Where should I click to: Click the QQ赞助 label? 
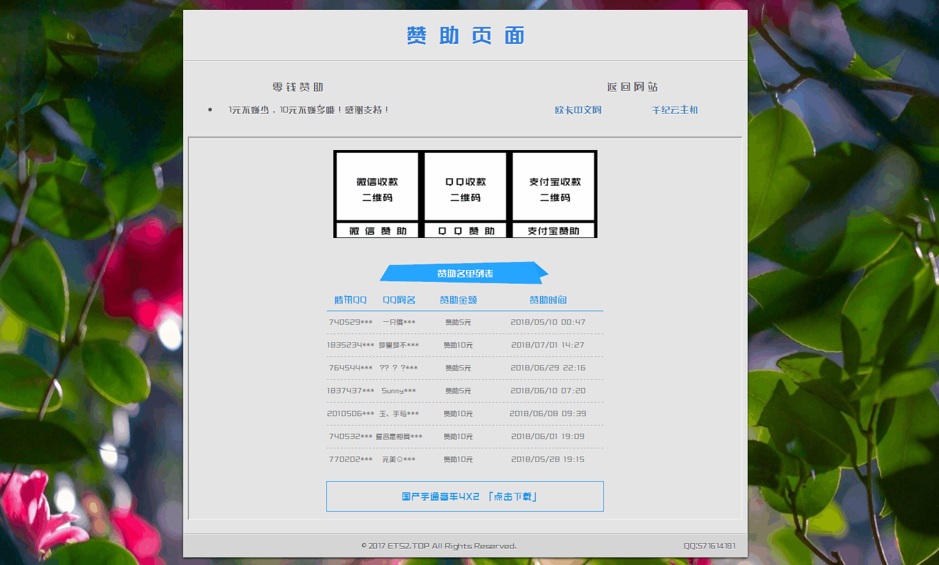point(465,231)
